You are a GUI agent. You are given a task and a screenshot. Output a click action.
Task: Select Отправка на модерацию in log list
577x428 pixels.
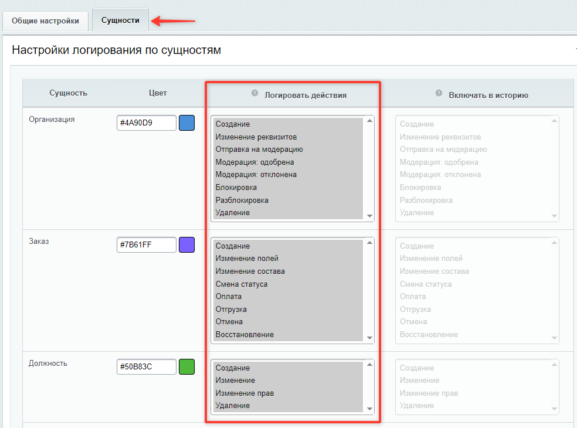288,150
